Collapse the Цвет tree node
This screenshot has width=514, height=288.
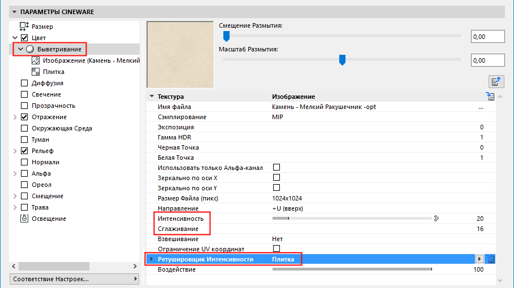click(x=15, y=38)
